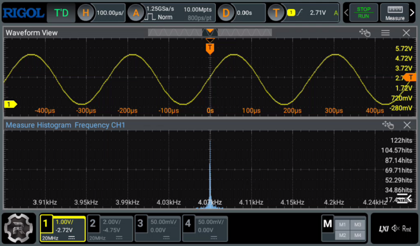The image size is (420, 246).
Task: Click the -400µs time axis label
Action: 45,110
